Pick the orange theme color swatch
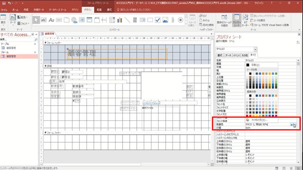The width and height of the screenshot is (303, 170). (263, 74)
